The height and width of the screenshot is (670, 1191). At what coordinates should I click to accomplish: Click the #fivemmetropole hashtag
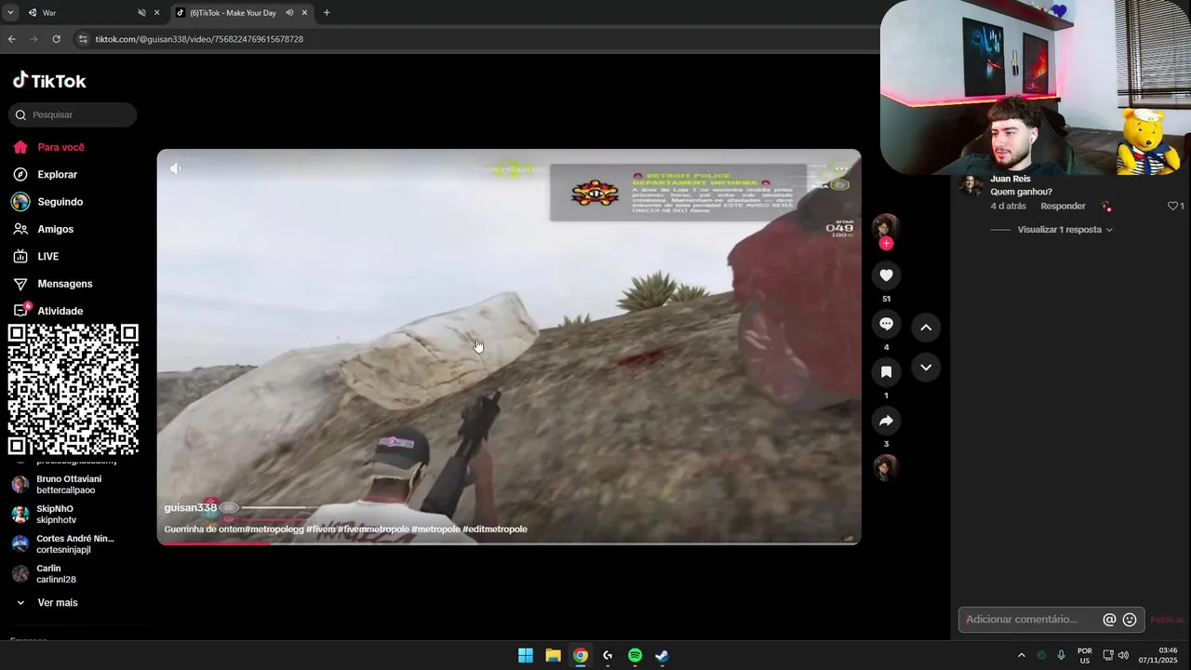[374, 529]
